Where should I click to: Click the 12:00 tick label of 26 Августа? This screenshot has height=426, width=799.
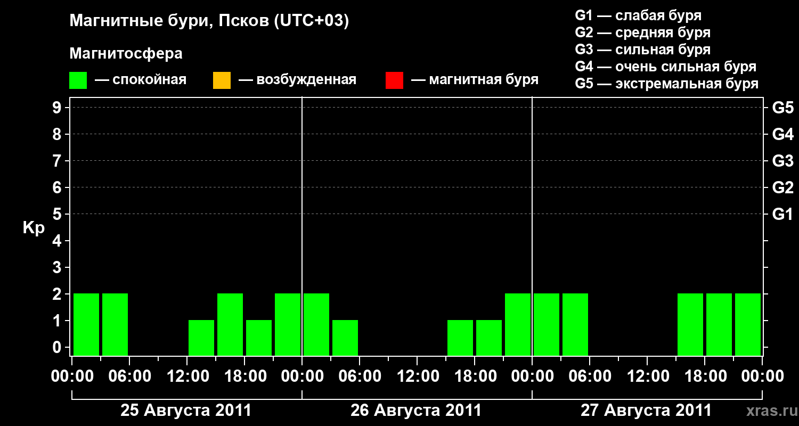(x=417, y=376)
